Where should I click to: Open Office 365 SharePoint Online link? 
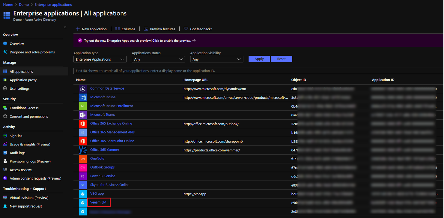112,141
